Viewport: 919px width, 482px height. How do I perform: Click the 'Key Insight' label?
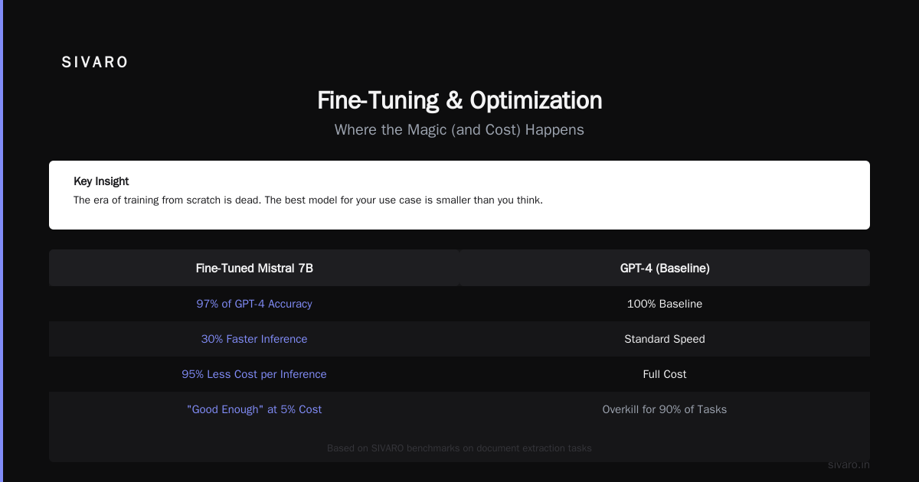[101, 181]
